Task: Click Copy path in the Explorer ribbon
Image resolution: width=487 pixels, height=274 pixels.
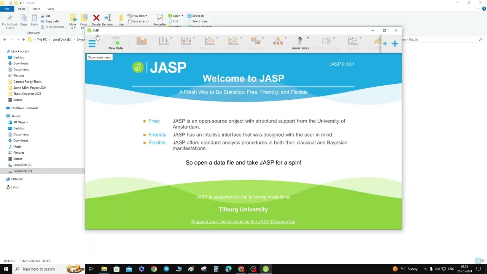Action: tap(49, 21)
